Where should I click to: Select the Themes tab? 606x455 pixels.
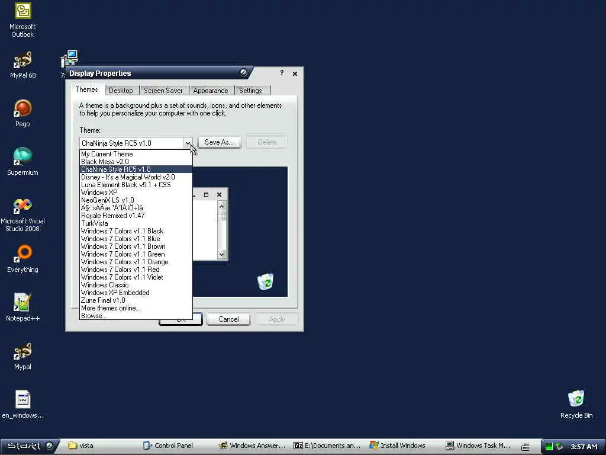point(86,90)
